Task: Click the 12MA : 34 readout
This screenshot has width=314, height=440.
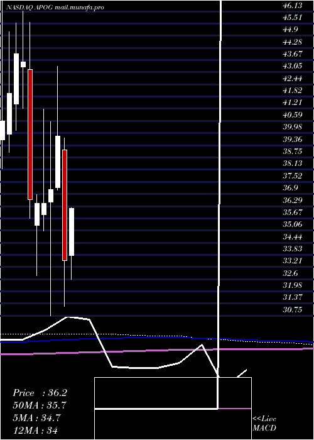Action: coord(35,430)
